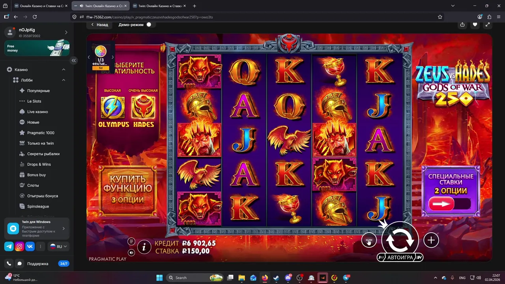Reload the page
Image resolution: width=505 pixels, height=284 pixels.
(35, 17)
